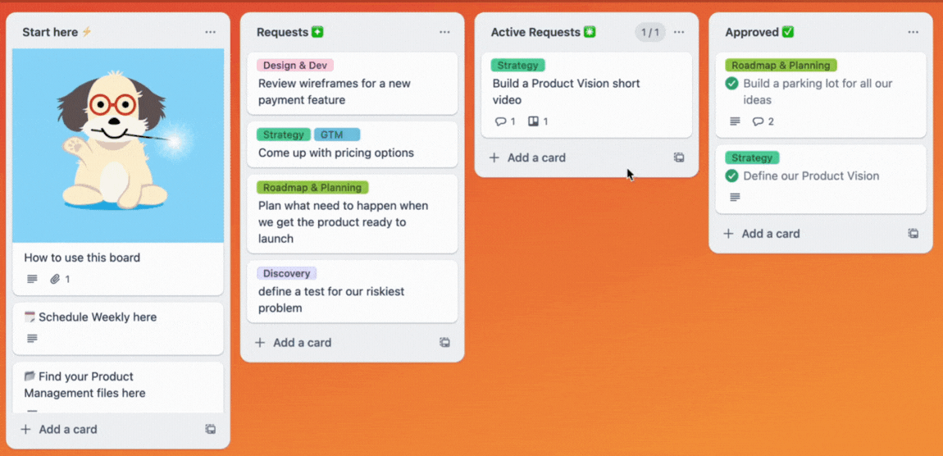943x456 pixels.
Task: Click the Discovery purple label
Action: [286, 274]
